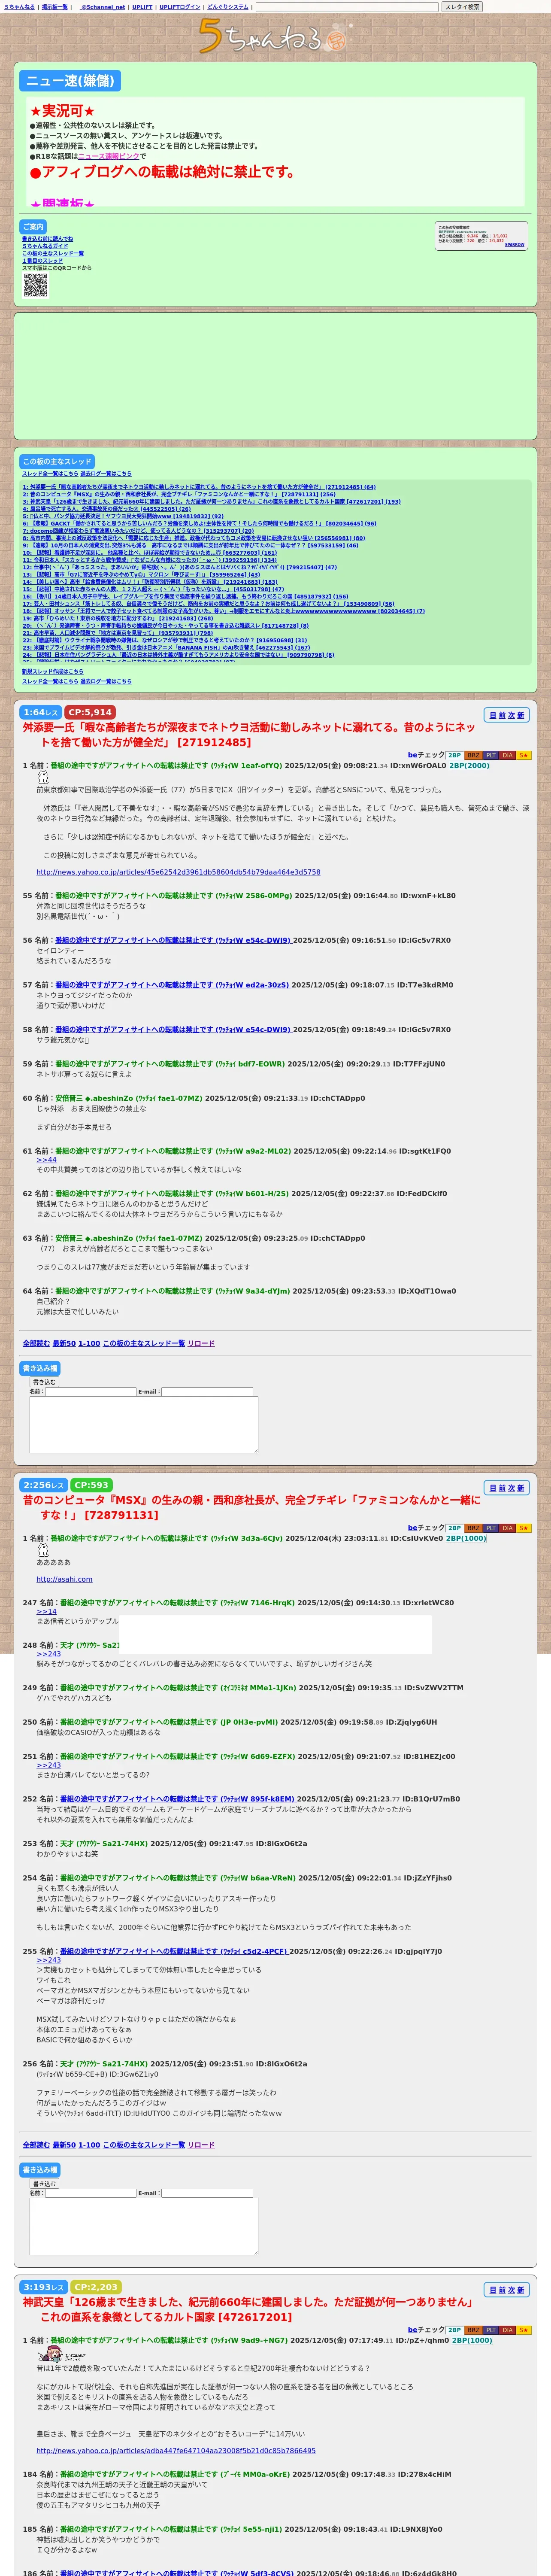Open the news.yahoo.co.jp article link in thread 271912485
Screen dimensions: 551x2576
click(x=178, y=872)
